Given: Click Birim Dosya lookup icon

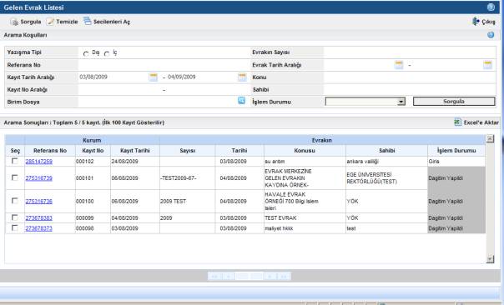Looking at the screenshot, I should (x=241, y=101).
